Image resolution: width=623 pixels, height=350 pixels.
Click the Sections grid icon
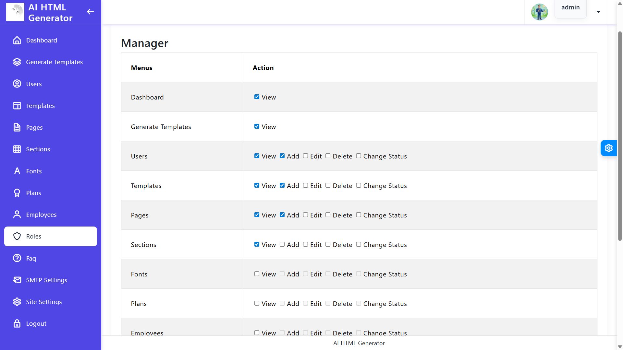pos(17,149)
